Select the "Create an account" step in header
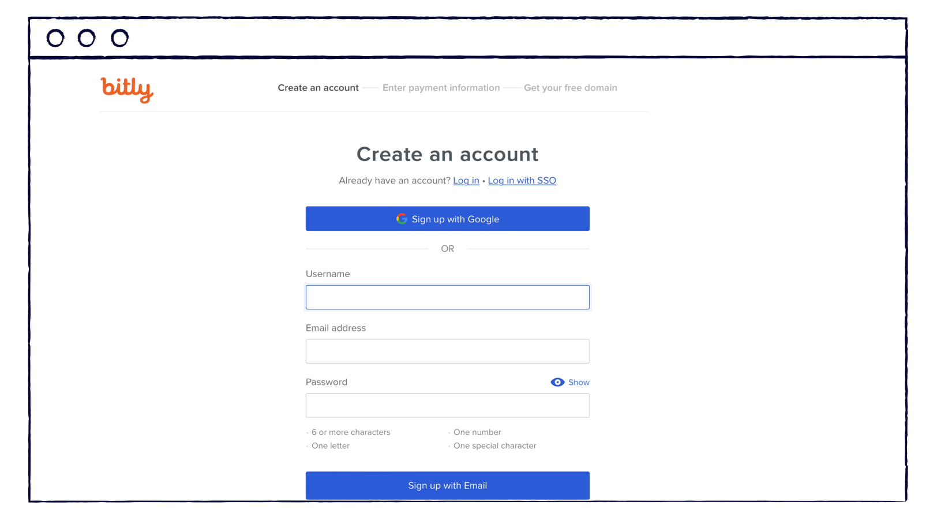Screen dimensions: 937x523 318,88
